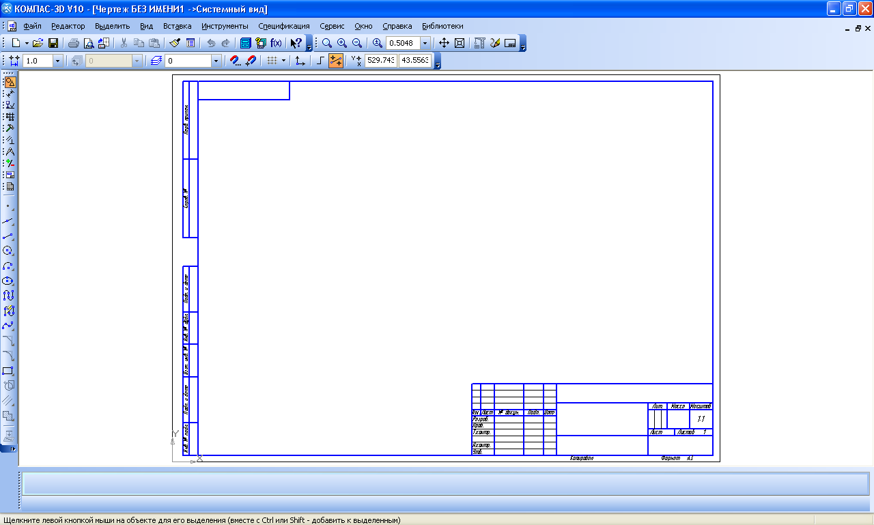874x525 pixels.
Task: Open the Сервис menu
Action: (332, 26)
